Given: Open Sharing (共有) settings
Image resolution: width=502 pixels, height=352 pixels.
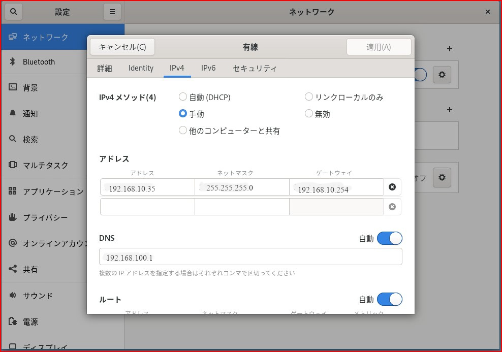Looking at the screenshot, I should [x=44, y=269].
